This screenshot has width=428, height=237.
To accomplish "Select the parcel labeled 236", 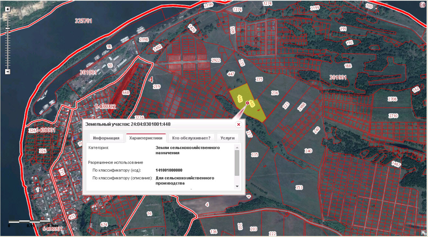I will (275, 93).
